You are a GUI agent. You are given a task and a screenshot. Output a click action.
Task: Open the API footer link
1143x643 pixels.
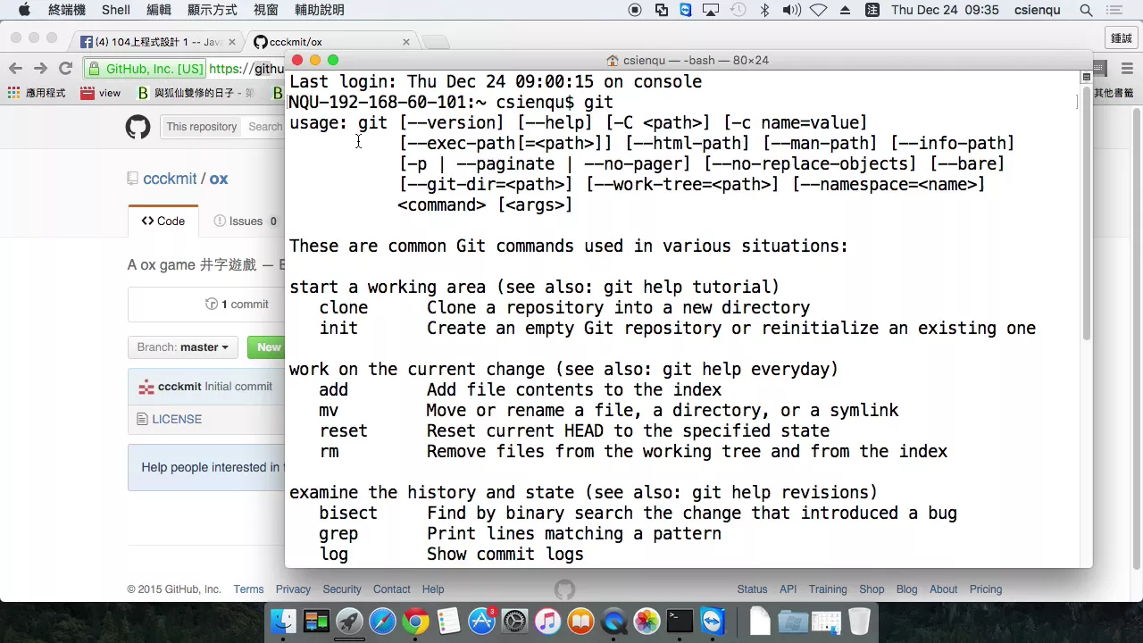pos(788,589)
